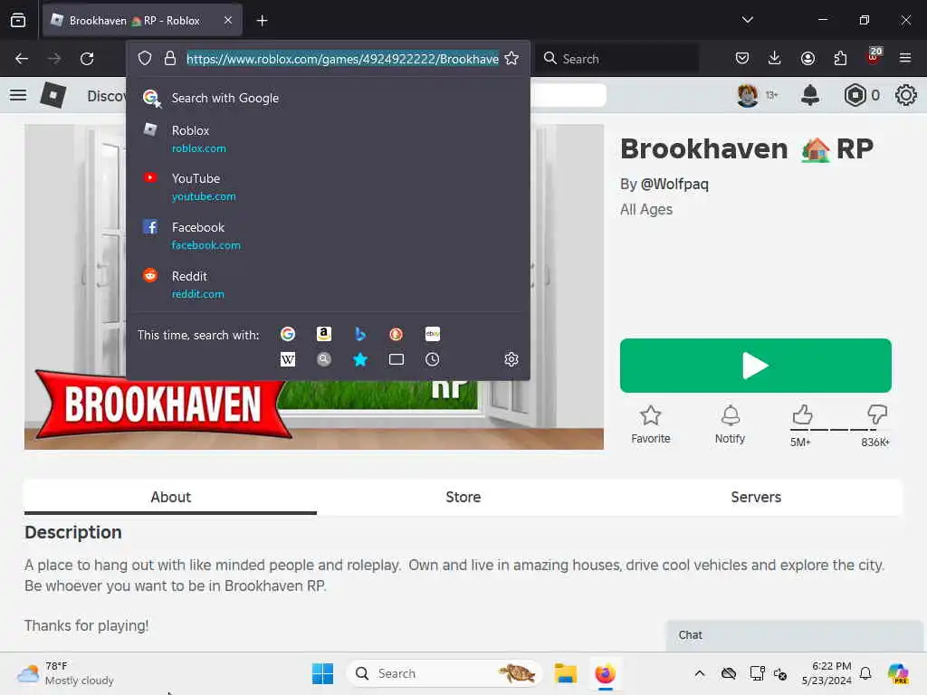Search this time with eBay icon
Viewport: 927px width, 695px height.
coord(432,334)
